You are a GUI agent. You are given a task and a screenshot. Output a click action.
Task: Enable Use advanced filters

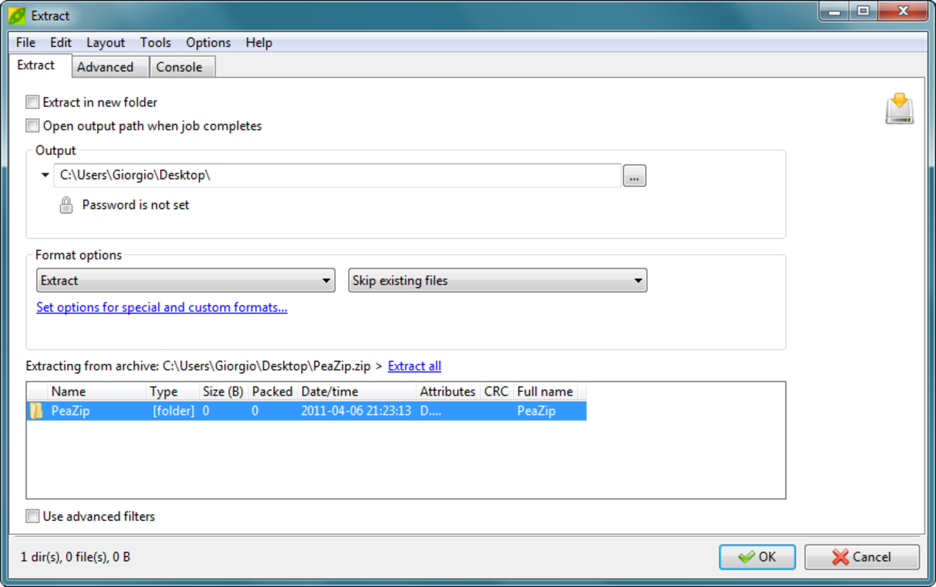[x=32, y=517]
